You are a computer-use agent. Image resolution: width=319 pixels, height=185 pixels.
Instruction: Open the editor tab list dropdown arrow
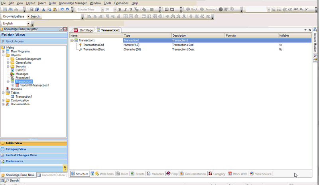point(305,30)
